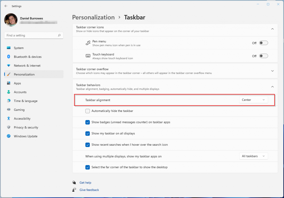Click the Network wifi icon

pyautogui.click(x=9, y=65)
